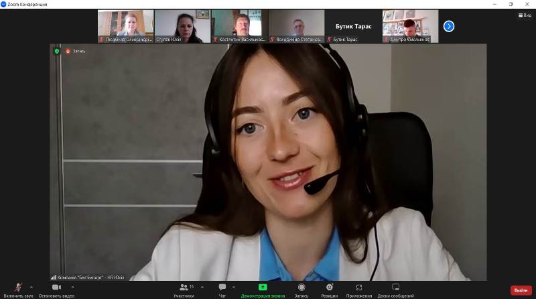Minimize the Zoom conference window
The width and height of the screenshot is (536, 299).
494,4
